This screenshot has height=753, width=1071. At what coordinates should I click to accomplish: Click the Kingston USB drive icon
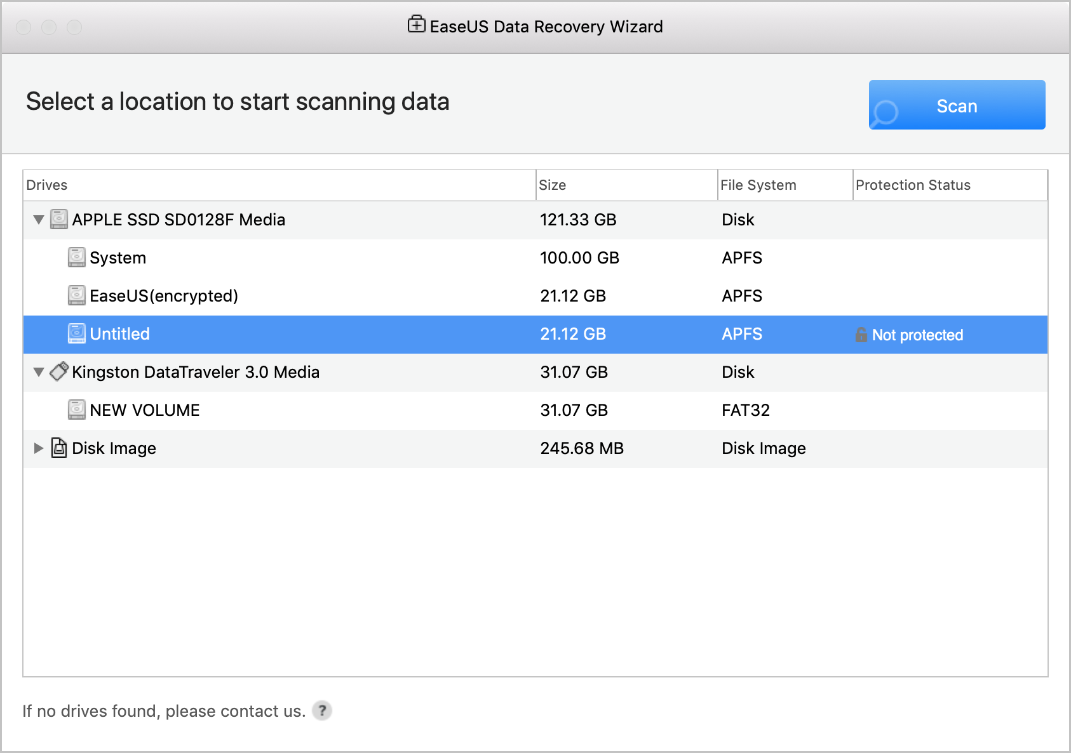tap(59, 372)
